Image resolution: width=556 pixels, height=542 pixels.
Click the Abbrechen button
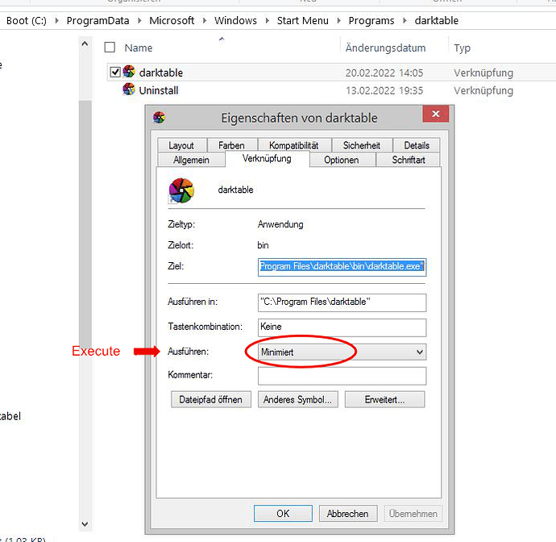point(348,514)
